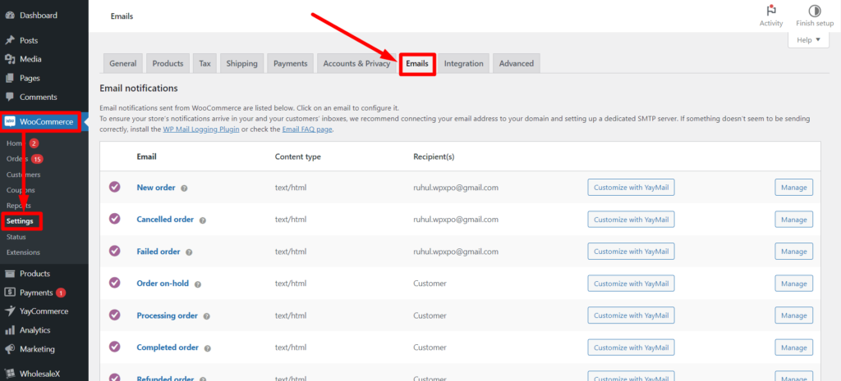This screenshot has width=841, height=381.
Task: Open the Shipping tab
Action: click(x=242, y=63)
